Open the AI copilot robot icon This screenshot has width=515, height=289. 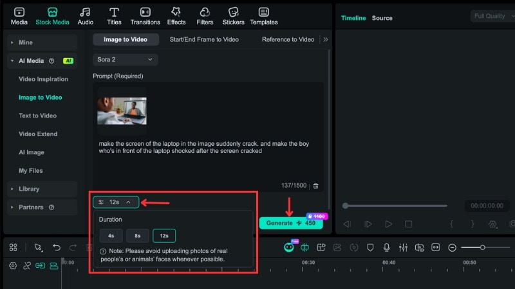289,247
